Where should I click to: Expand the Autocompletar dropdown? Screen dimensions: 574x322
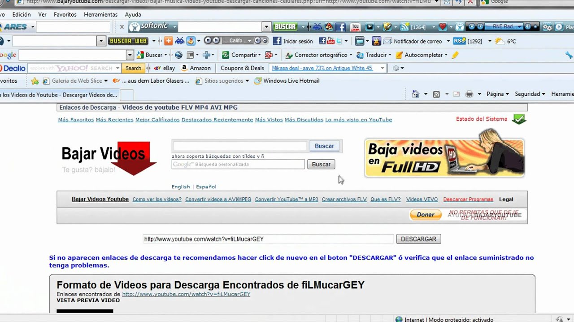pyautogui.click(x=446, y=55)
